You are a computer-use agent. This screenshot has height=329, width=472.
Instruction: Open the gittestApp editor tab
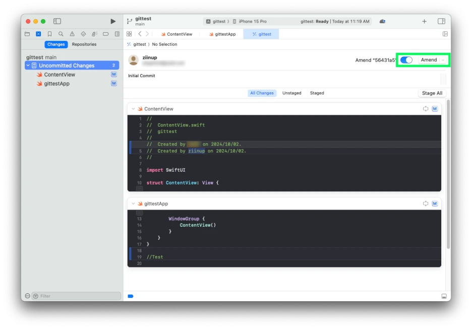(222, 34)
